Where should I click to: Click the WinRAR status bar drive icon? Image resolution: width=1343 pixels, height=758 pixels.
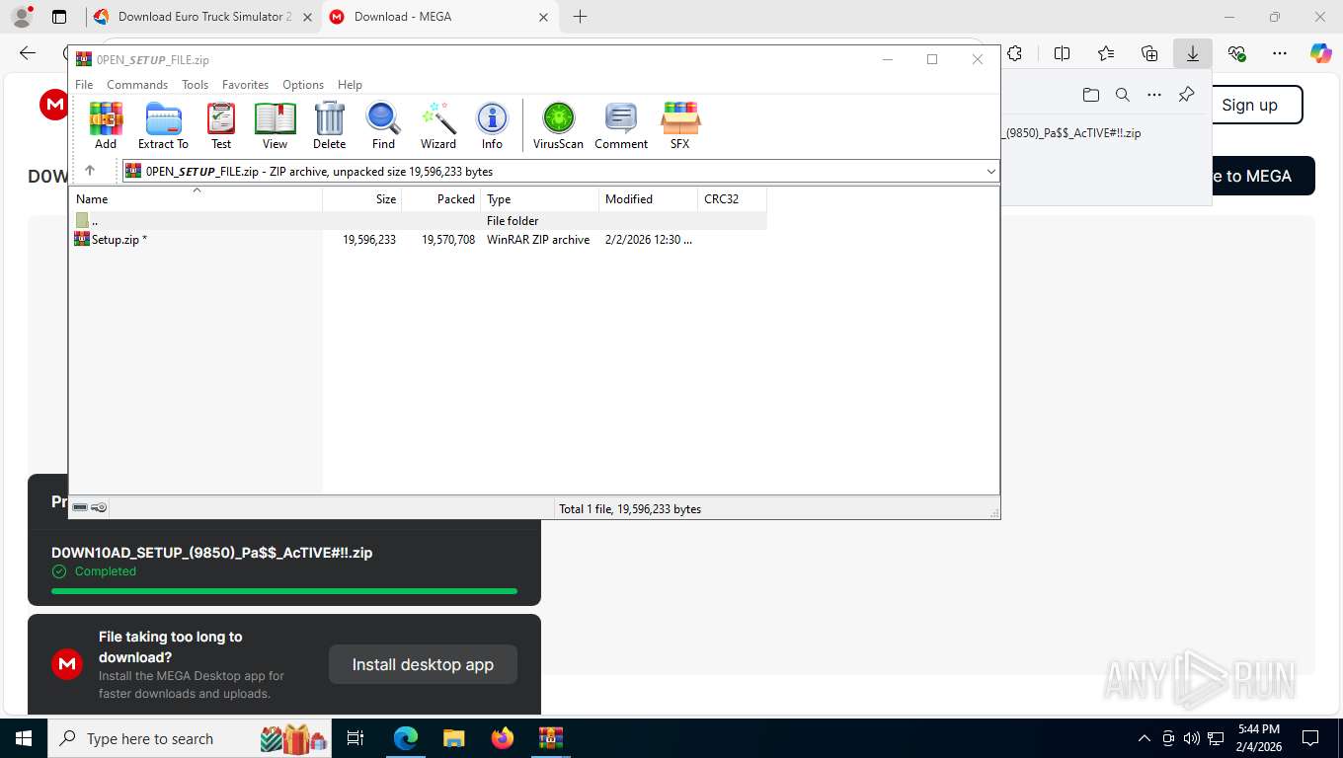pyautogui.click(x=80, y=508)
